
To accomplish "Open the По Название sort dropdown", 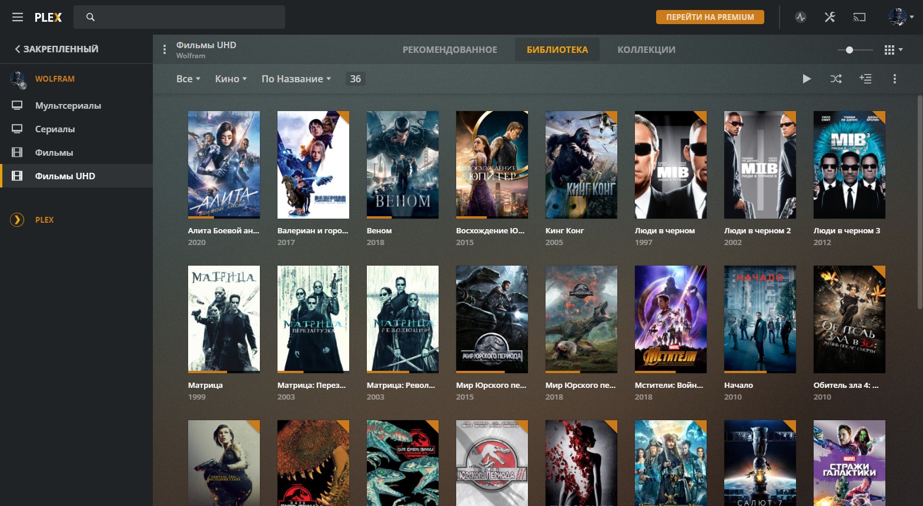I will [x=296, y=79].
